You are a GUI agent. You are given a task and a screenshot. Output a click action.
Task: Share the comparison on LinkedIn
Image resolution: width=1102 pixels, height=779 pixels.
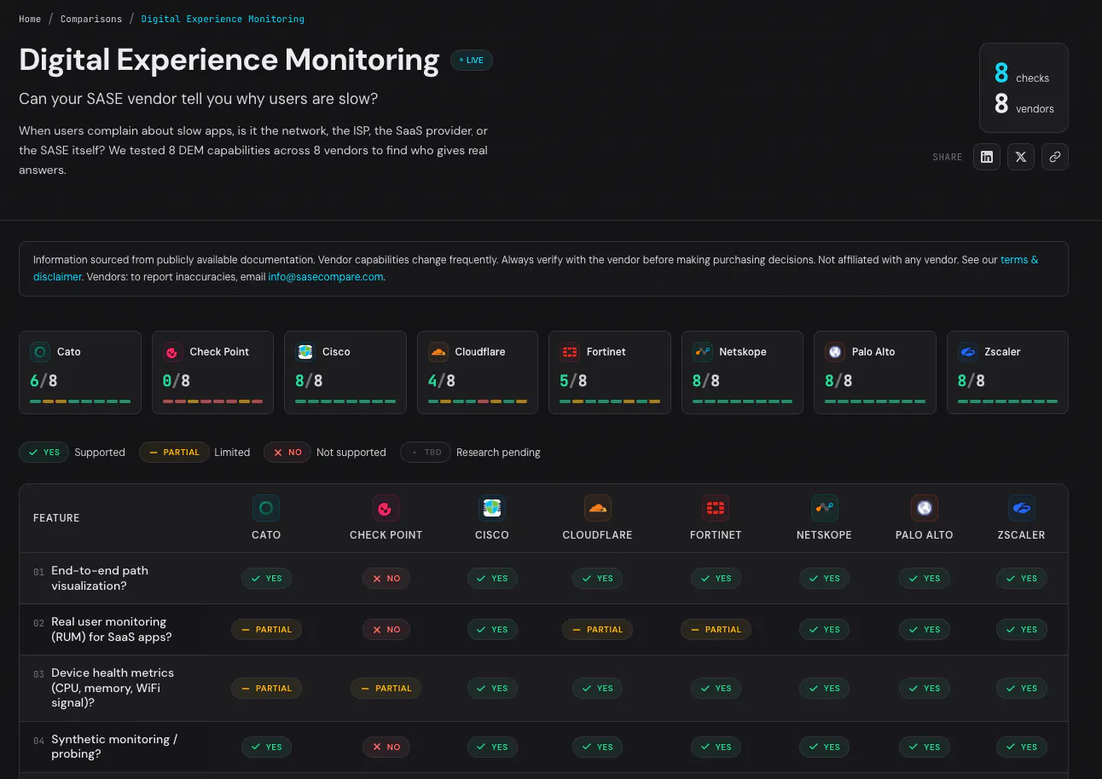tap(987, 157)
